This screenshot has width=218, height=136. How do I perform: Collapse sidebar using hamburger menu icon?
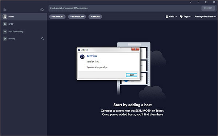(x=5, y=9)
